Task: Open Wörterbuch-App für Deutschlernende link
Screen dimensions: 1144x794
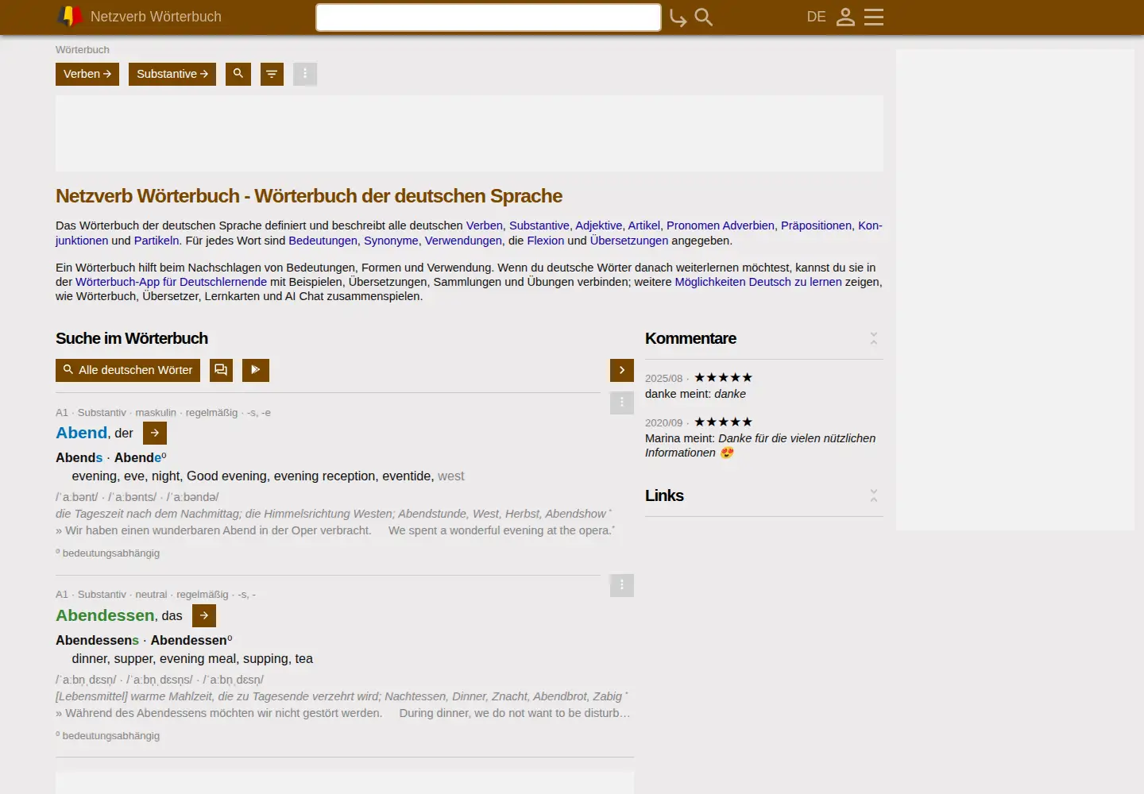Action: tap(171, 282)
